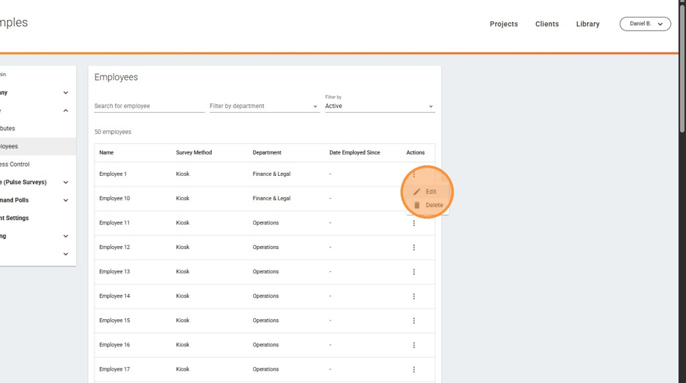
Task: Select the Employee 16 name cell
Action: [114, 346]
